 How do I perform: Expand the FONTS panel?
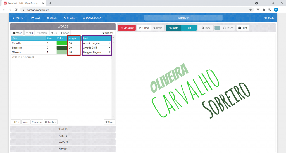pyautogui.click(x=63, y=136)
